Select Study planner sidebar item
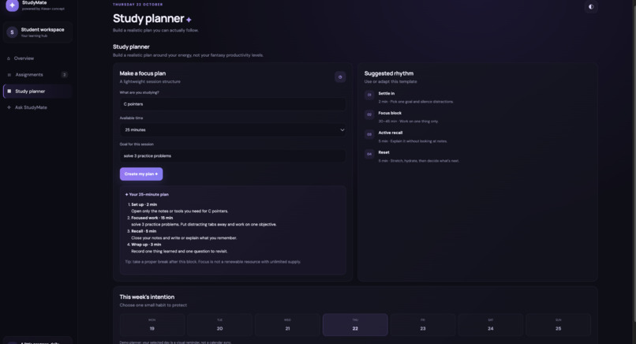This screenshot has height=344, width=636. pyautogui.click(x=37, y=92)
